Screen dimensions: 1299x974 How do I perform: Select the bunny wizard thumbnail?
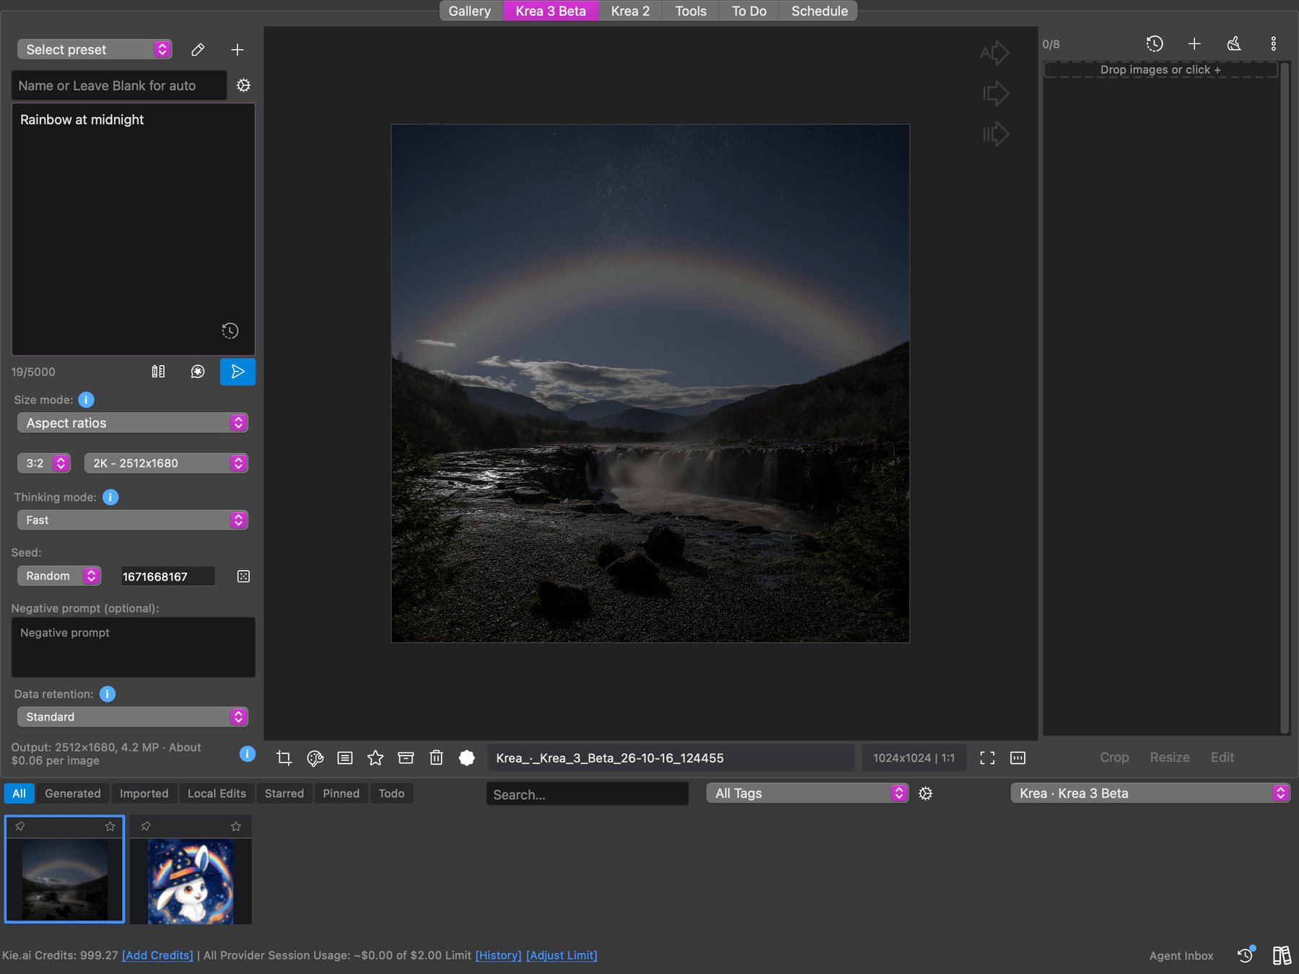[x=191, y=881]
